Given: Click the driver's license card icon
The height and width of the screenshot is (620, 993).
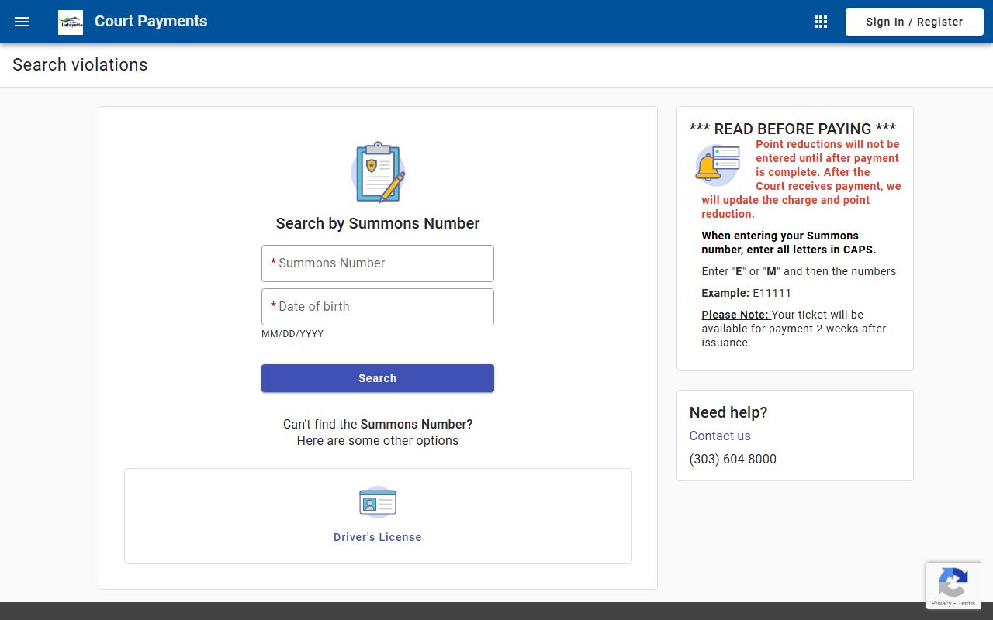Looking at the screenshot, I should coord(378,503).
